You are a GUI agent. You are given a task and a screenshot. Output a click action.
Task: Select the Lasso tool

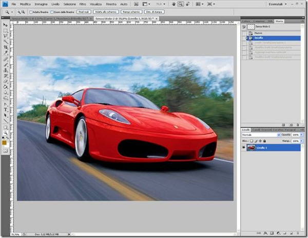pos(5,36)
